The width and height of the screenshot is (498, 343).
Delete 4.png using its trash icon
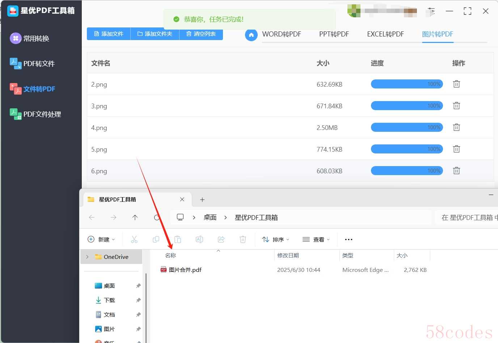click(x=456, y=127)
